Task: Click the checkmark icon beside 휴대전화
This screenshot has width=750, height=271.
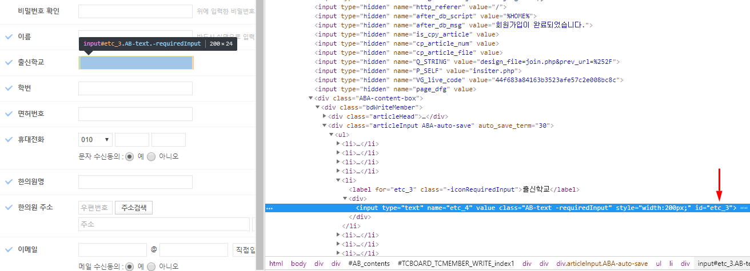Action: (x=9, y=139)
